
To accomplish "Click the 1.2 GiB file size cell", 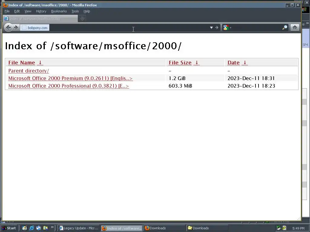I will (177, 78).
